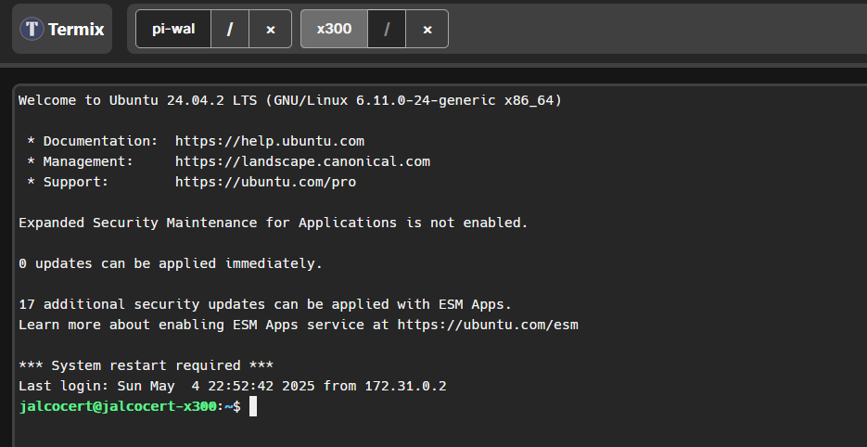Click '0 updates can be applied immediately.' line
This screenshot has height=447, width=867.
click(171, 264)
